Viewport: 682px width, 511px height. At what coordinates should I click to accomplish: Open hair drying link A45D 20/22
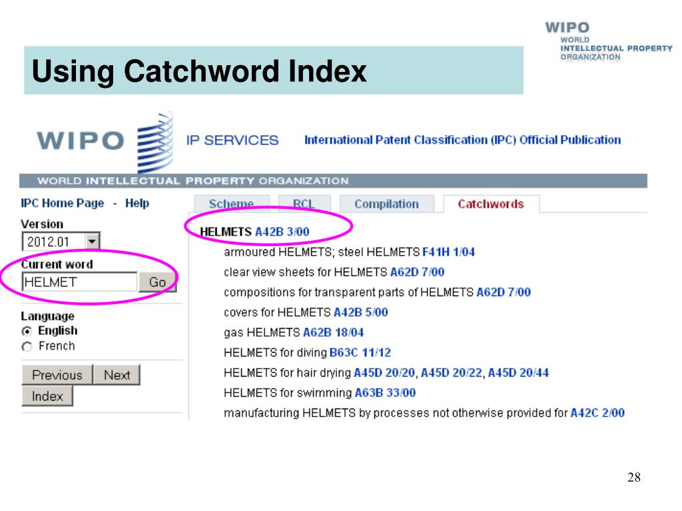[x=452, y=373]
